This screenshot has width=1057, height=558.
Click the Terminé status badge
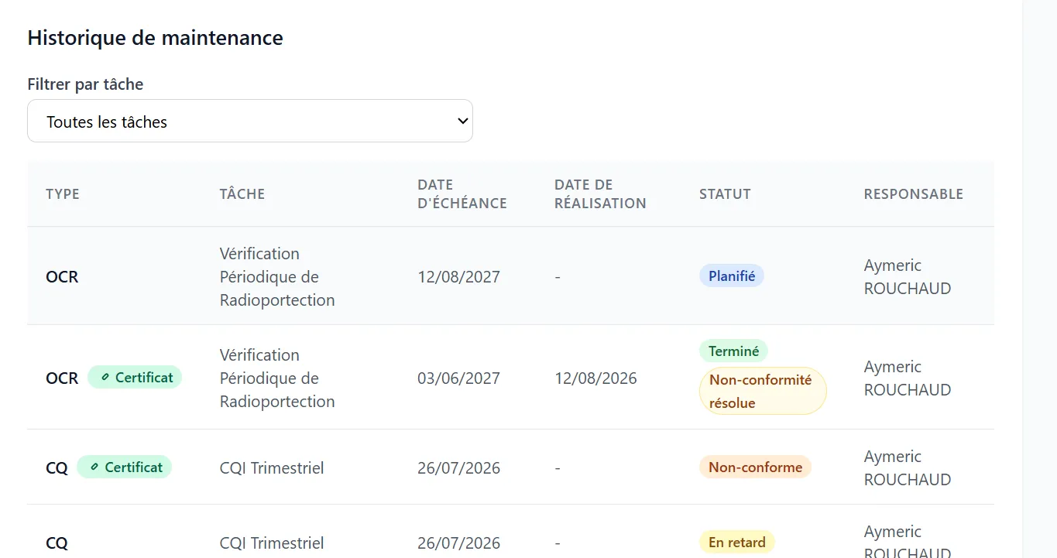[x=733, y=351]
